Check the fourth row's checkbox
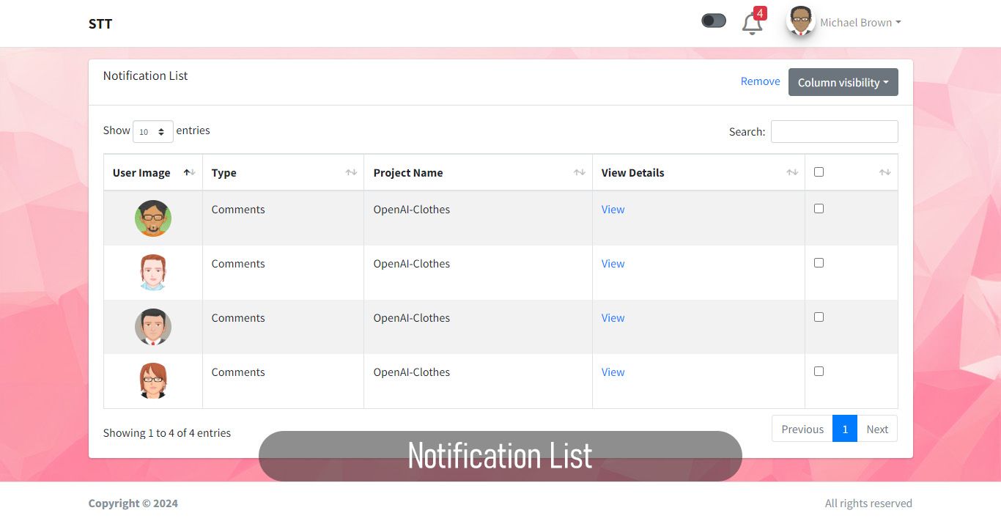This screenshot has height=524, width=1001. click(819, 371)
